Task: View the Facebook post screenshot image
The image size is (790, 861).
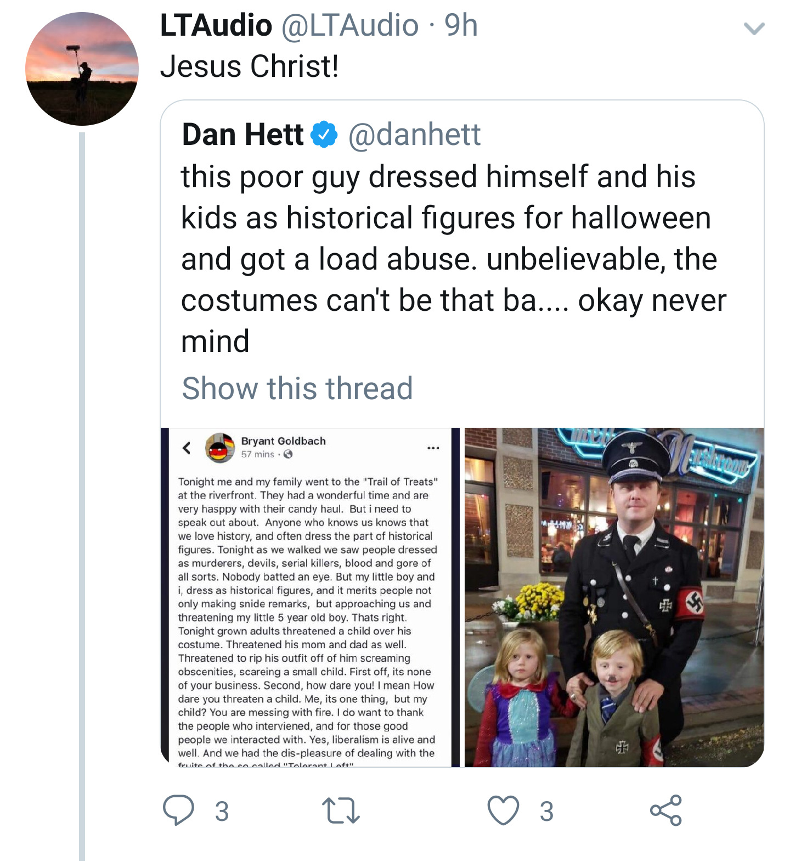Action: 310,597
